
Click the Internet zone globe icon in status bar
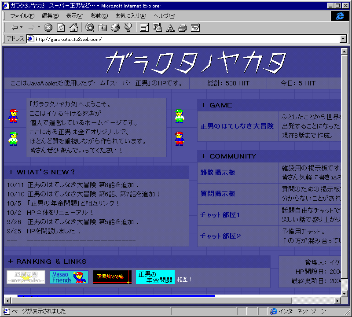pyautogui.click(x=274, y=311)
